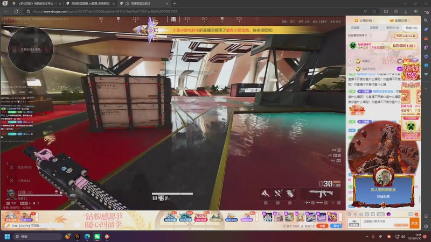This screenshot has height=242, width=431.
Task: Open the pink gift activity icon
Action: point(247,217)
